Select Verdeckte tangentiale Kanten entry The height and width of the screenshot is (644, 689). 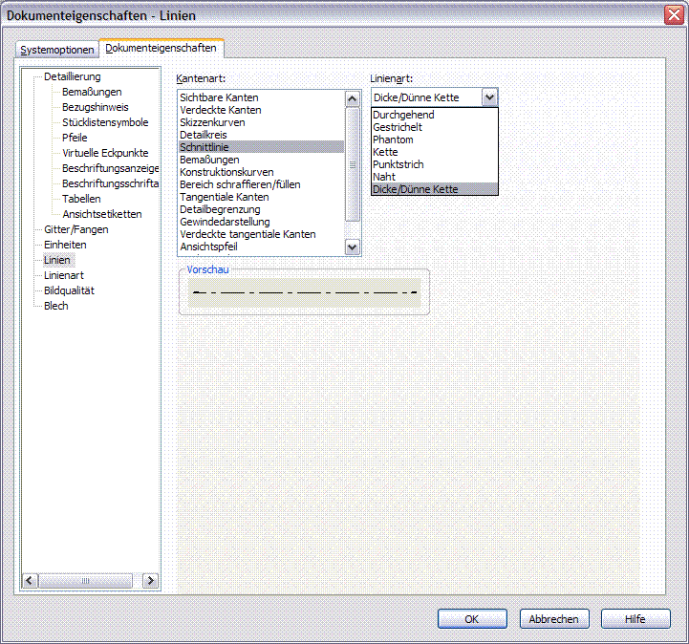click(261, 234)
